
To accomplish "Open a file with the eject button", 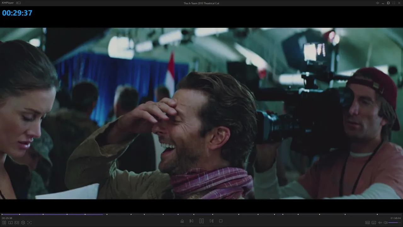I will click(x=182, y=221).
